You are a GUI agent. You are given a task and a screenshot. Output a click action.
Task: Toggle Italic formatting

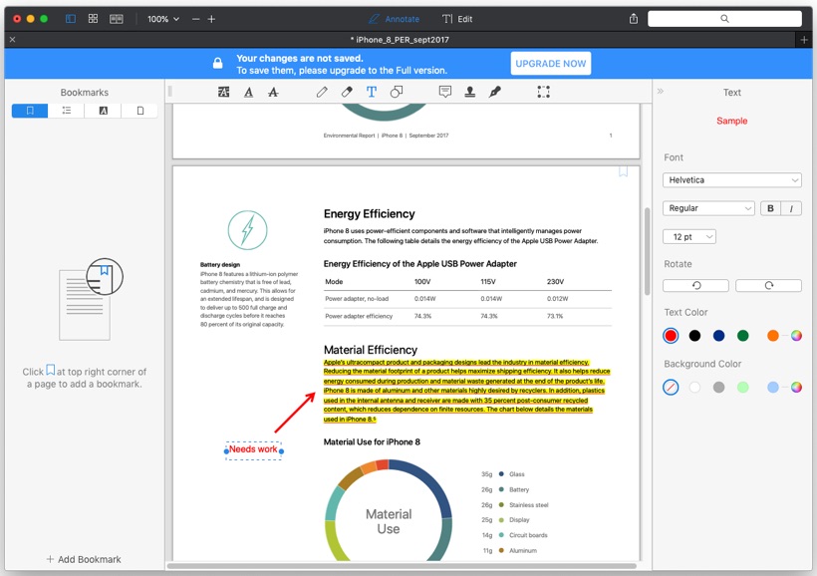tap(791, 208)
